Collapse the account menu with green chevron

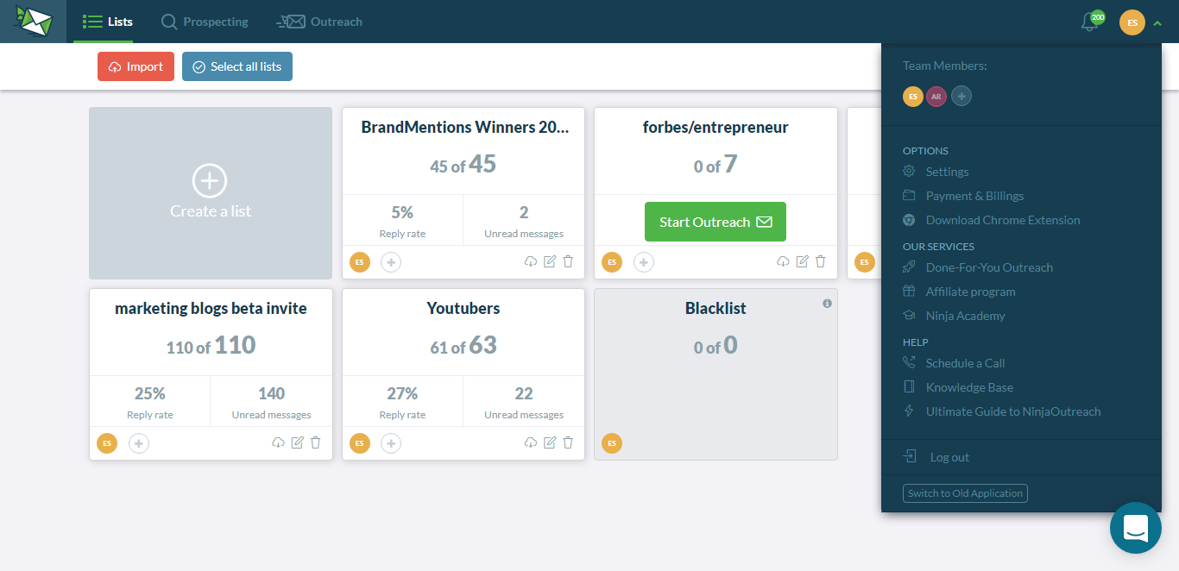click(1157, 23)
